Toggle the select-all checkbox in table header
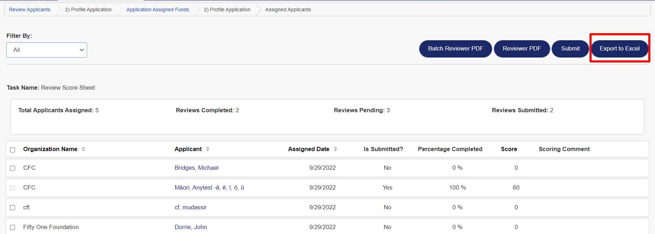Image resolution: width=655 pixels, height=234 pixels. coord(12,150)
